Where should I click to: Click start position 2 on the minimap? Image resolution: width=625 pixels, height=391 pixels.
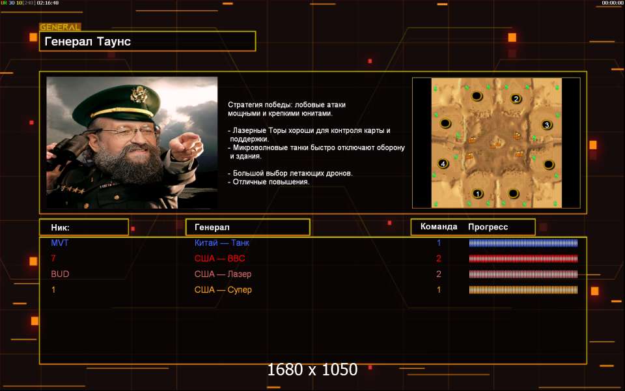pyautogui.click(x=516, y=99)
